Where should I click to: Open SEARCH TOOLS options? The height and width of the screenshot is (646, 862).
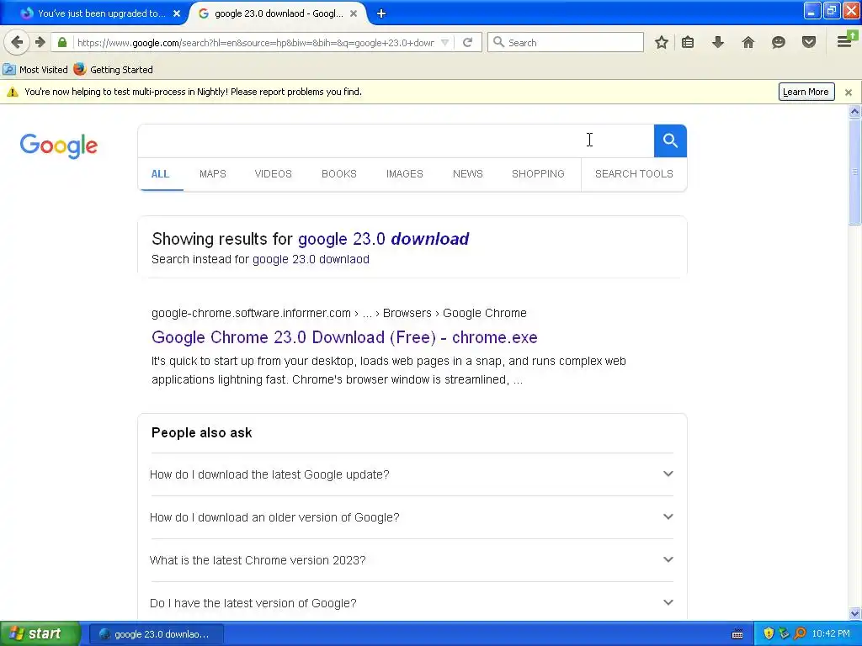point(634,174)
